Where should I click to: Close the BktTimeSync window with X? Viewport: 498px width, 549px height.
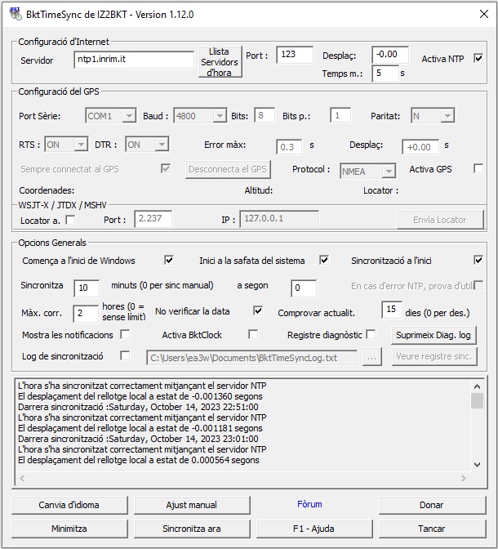[484, 14]
